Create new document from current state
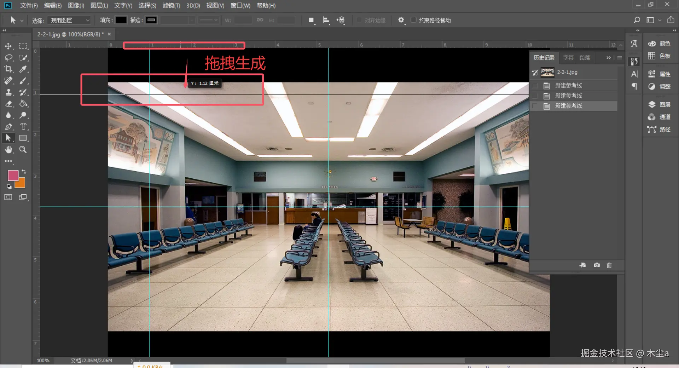This screenshot has height=368, width=679. (x=582, y=265)
